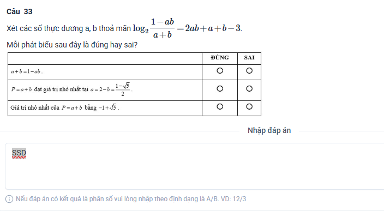Click the info icon beside the fraction hint
This screenshot has height=211, width=384.
9,199
